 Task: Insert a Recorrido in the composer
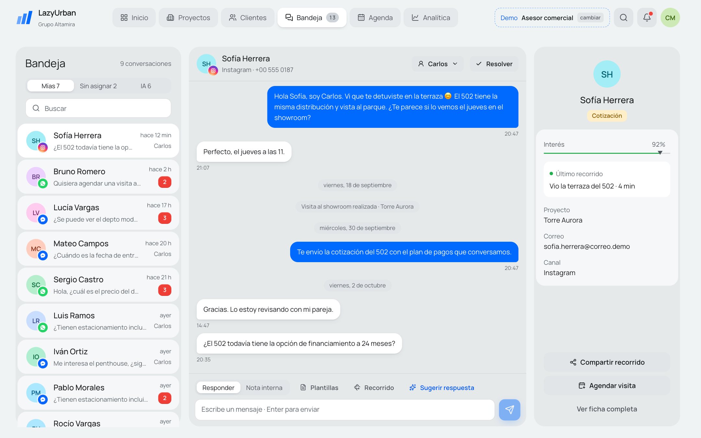(374, 388)
